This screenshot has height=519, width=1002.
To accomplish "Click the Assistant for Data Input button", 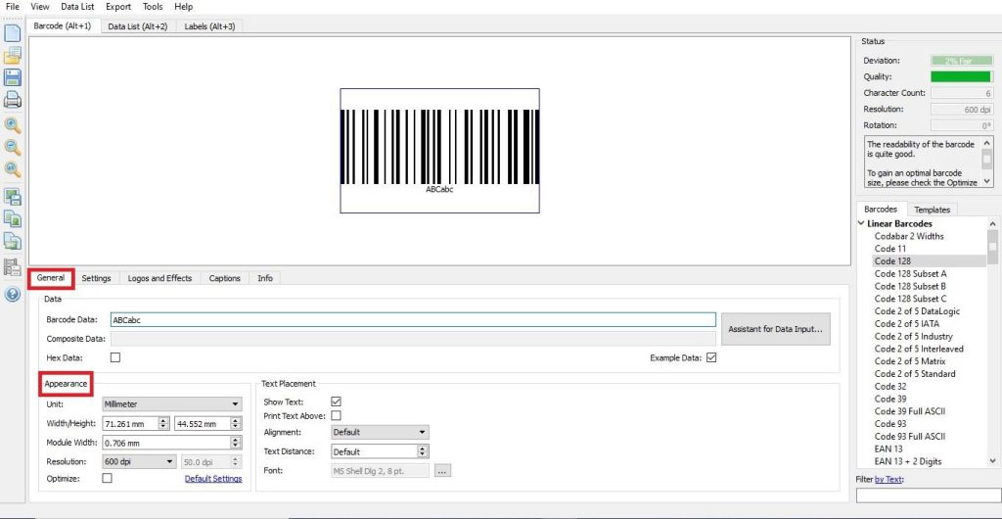I will [776, 329].
